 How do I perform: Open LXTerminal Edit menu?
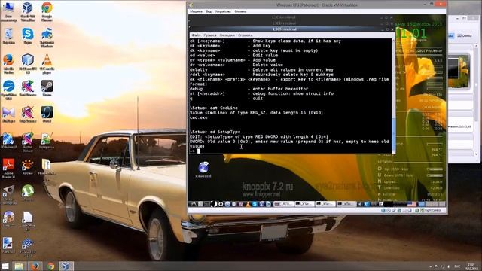click(x=210, y=35)
